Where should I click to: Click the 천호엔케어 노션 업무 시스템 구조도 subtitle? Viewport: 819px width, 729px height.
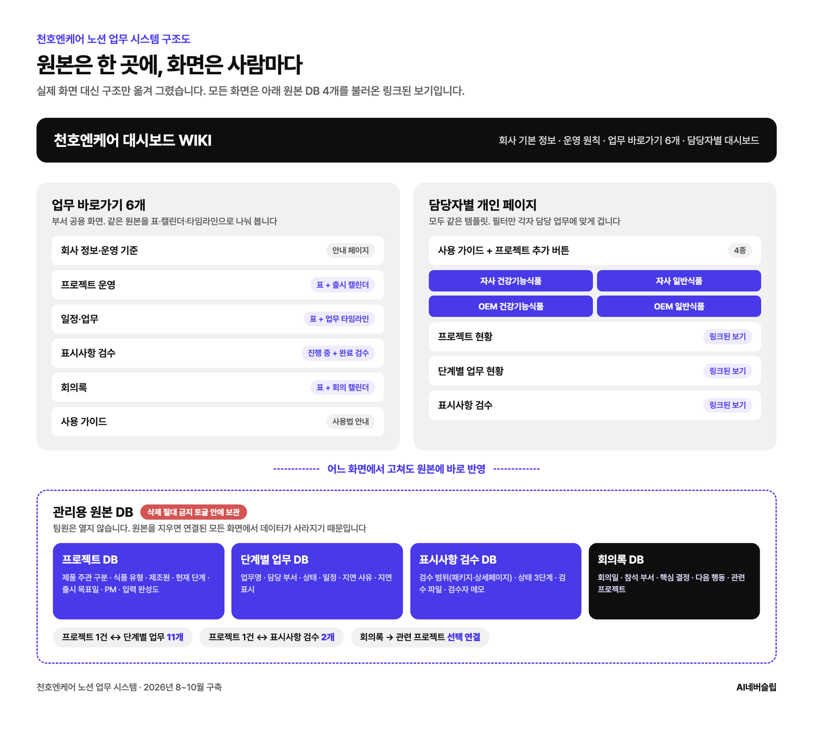(114, 39)
